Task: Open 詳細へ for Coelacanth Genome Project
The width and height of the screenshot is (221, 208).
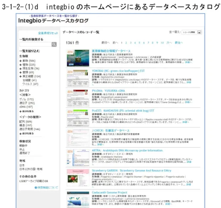Action: click(168, 204)
